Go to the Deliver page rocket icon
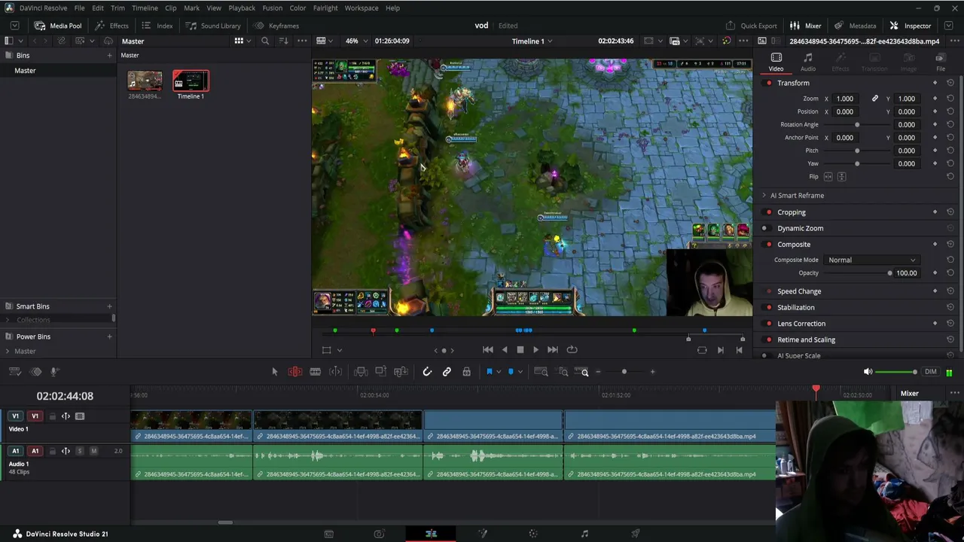 point(636,534)
